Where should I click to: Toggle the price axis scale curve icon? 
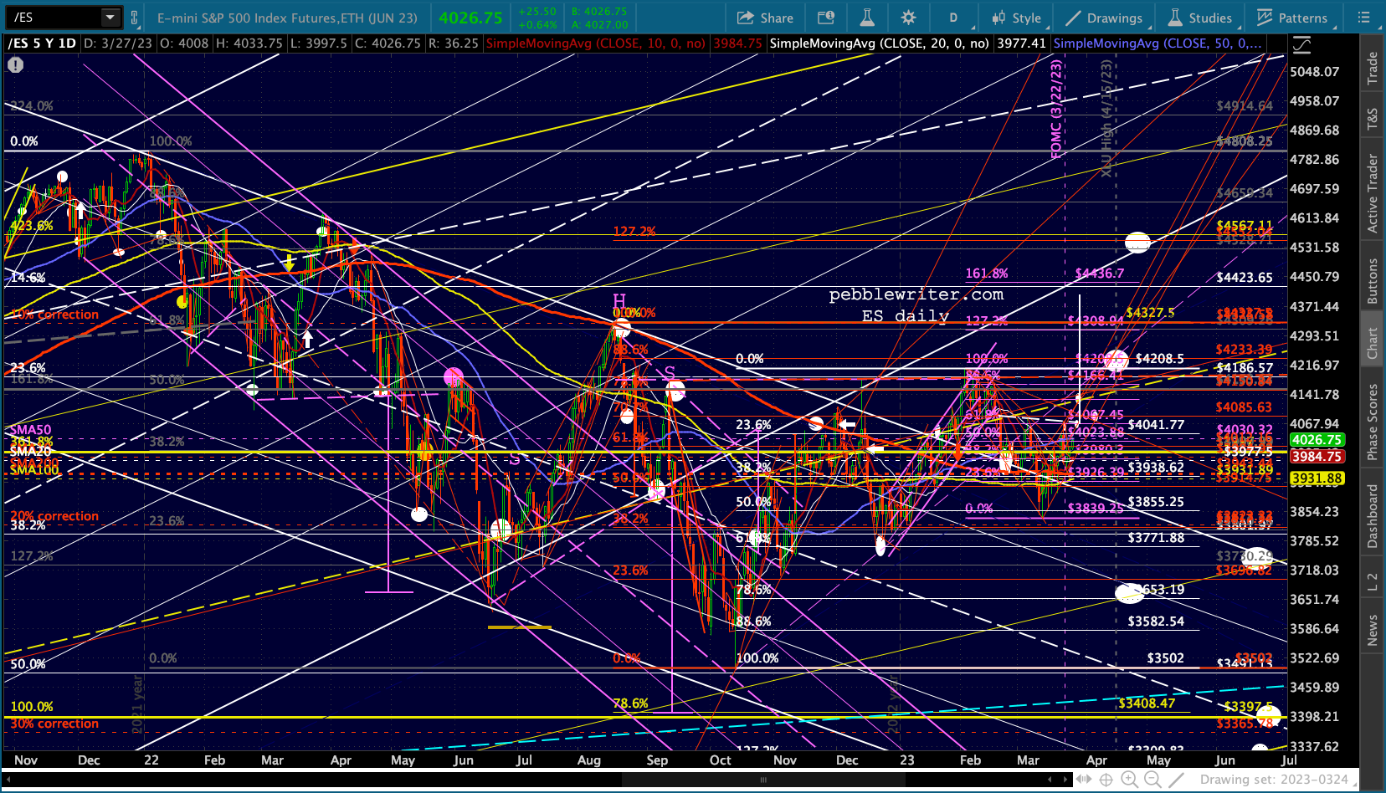(1301, 44)
